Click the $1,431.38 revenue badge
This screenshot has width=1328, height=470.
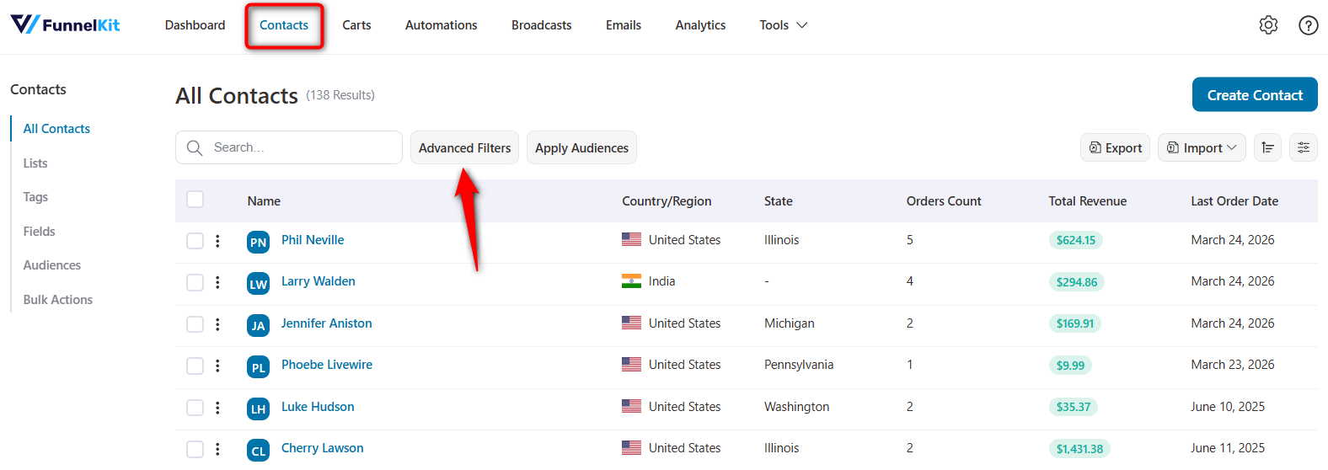pos(1079,449)
